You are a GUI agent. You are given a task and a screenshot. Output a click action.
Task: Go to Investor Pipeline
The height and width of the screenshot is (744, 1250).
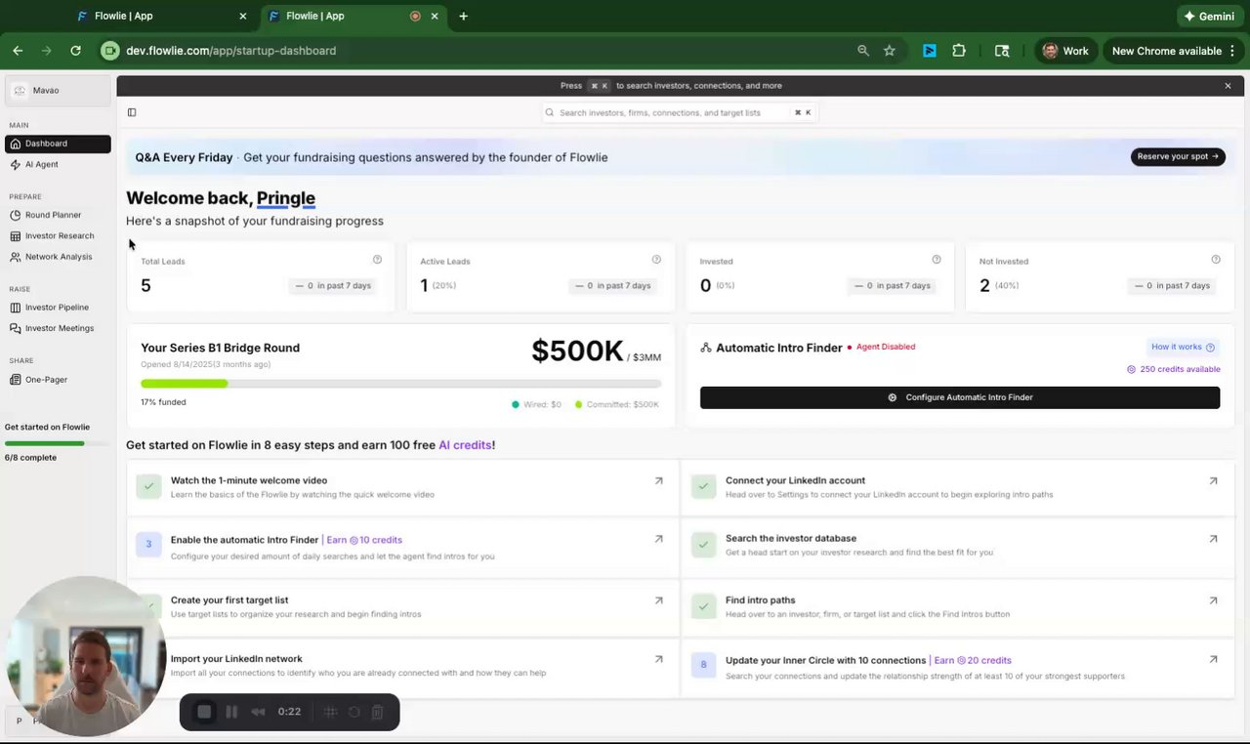(58, 308)
